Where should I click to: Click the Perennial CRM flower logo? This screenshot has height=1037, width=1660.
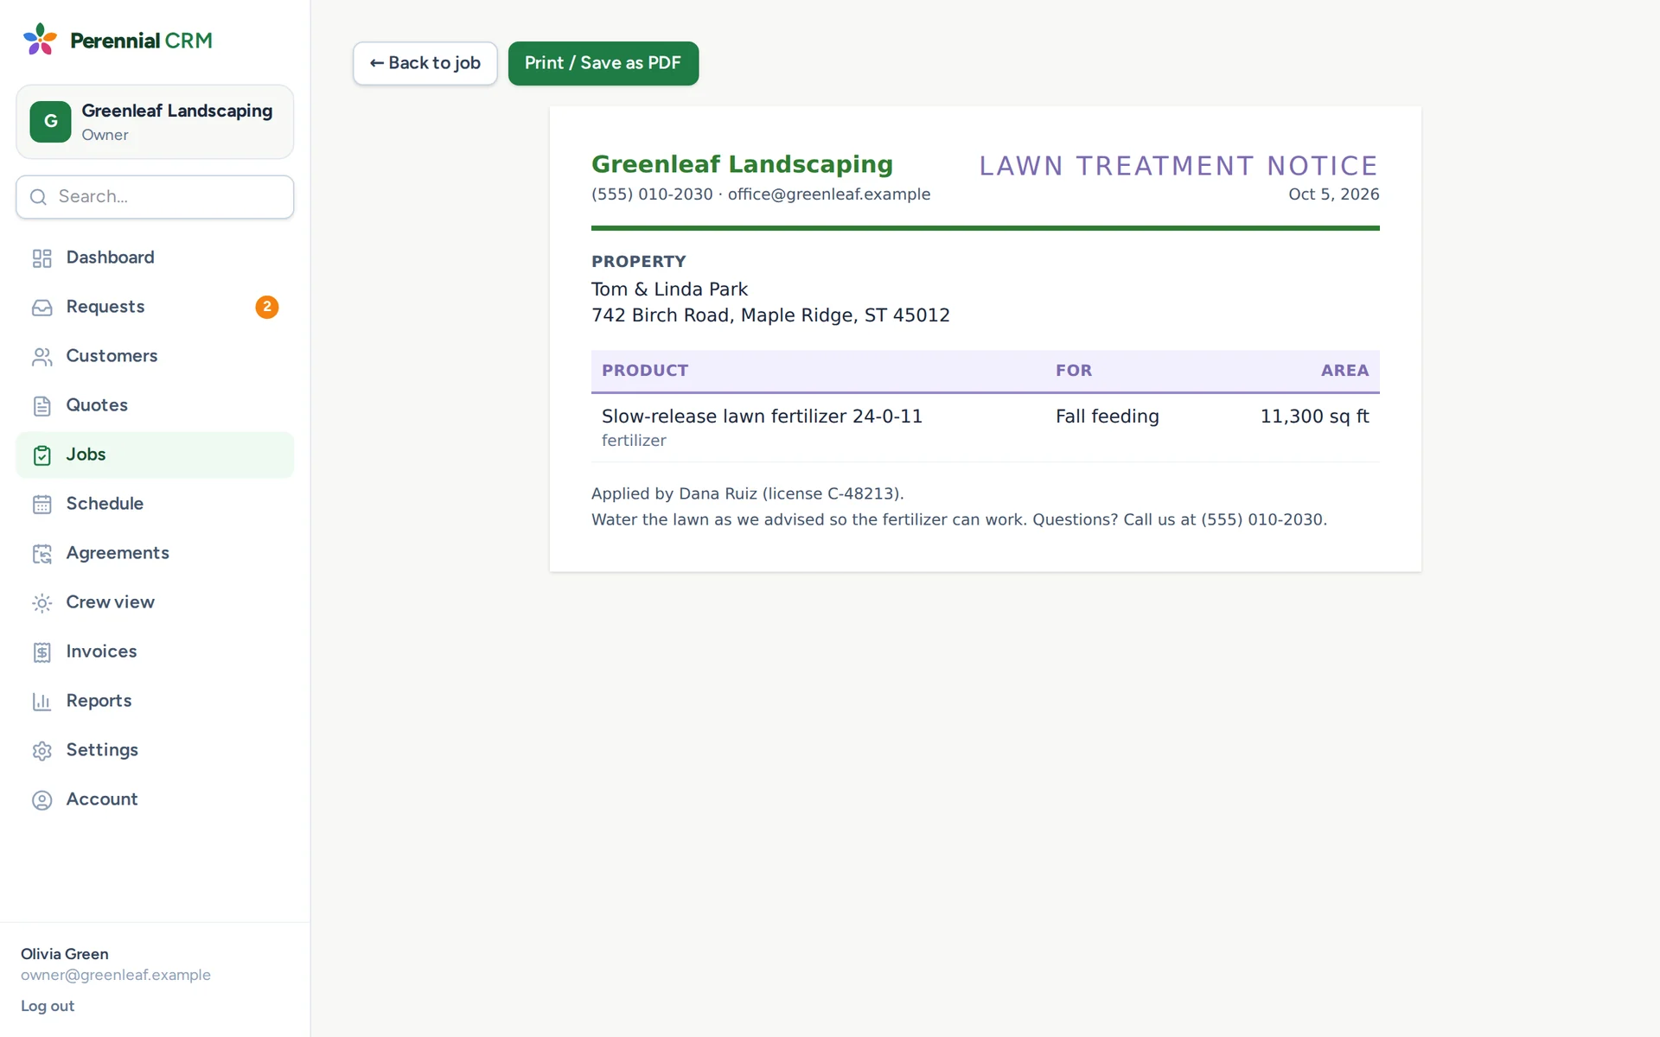click(x=40, y=40)
